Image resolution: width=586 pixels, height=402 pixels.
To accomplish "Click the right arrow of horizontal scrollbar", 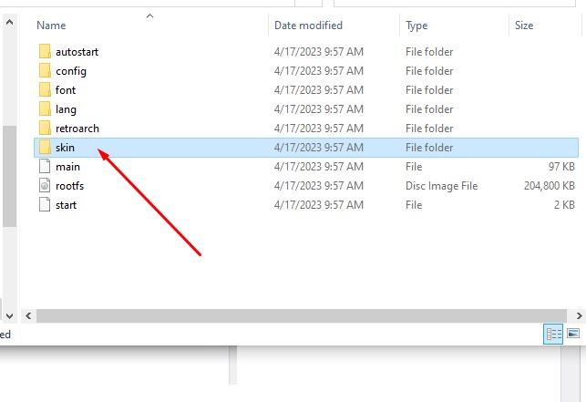I will [x=578, y=315].
